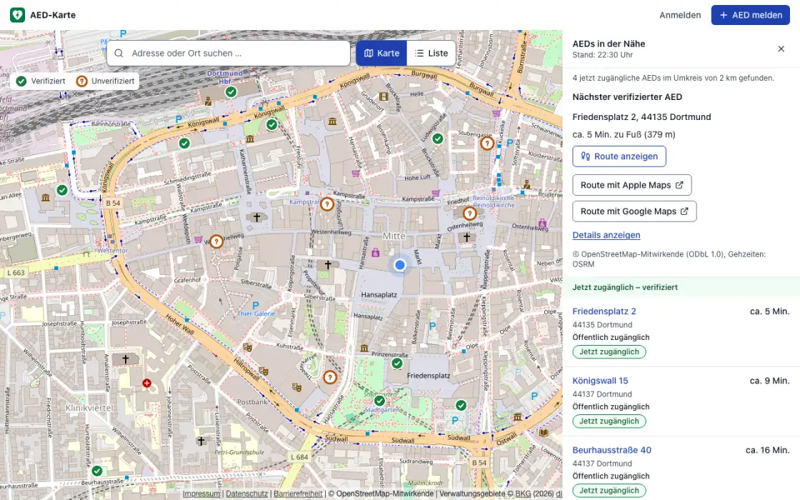800x500 pixels.
Task: Open verified AED marker north of Schmiedingstraße
Action: 184,144
